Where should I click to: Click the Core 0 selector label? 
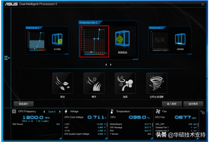pos(52,112)
